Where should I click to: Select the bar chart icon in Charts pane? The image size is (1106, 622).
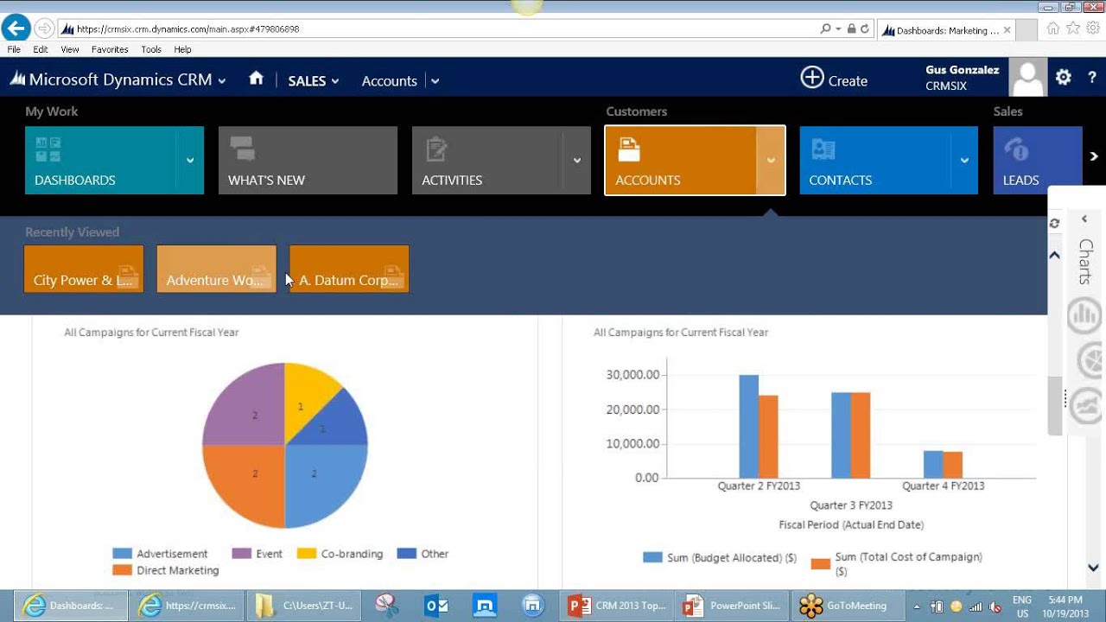1085,315
